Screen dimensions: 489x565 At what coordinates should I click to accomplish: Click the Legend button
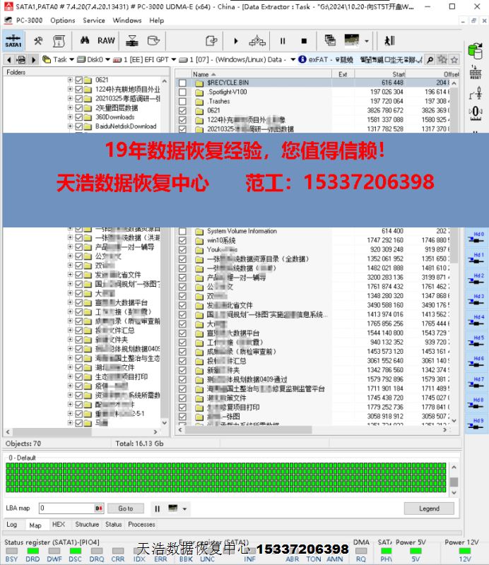point(428,509)
